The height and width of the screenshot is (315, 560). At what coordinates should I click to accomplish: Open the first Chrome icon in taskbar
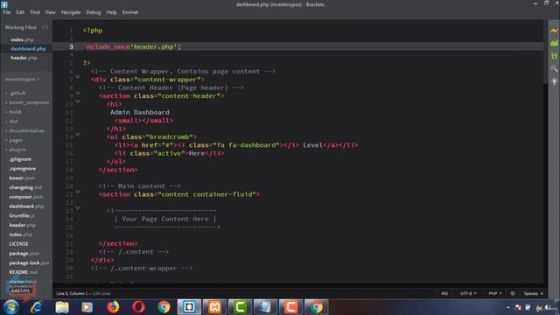pyautogui.click(x=164, y=307)
